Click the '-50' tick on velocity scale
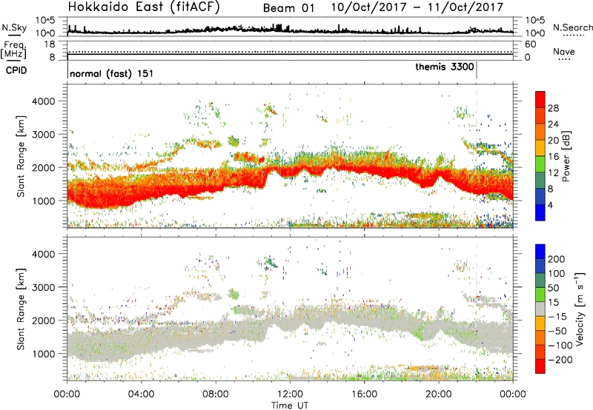The image size is (593, 410). tap(558, 331)
